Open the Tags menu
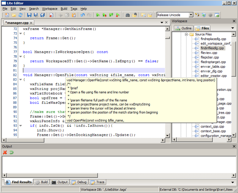238x193 pixels. click(x=74, y=9)
